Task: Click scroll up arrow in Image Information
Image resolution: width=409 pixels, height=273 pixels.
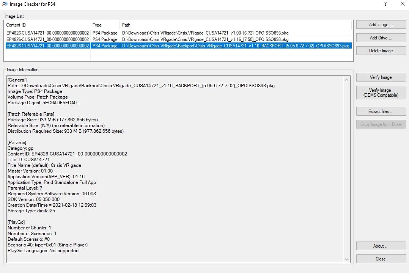Action: (x=346, y=80)
